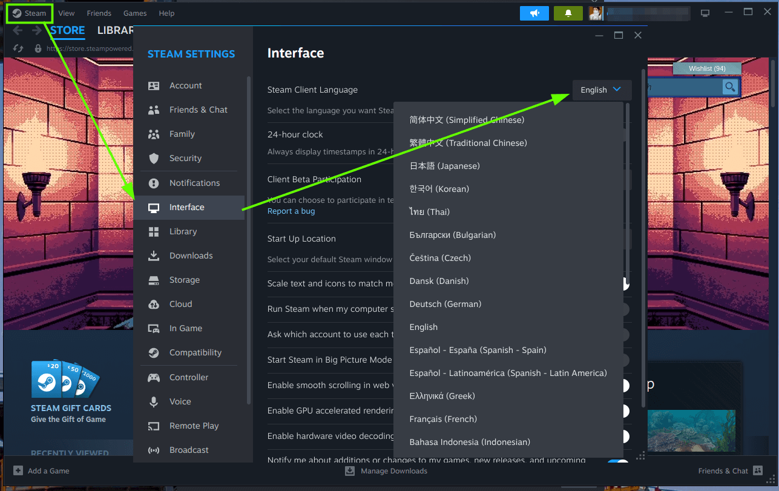Switch to the LIBRARY tab in the main window

pos(116,30)
